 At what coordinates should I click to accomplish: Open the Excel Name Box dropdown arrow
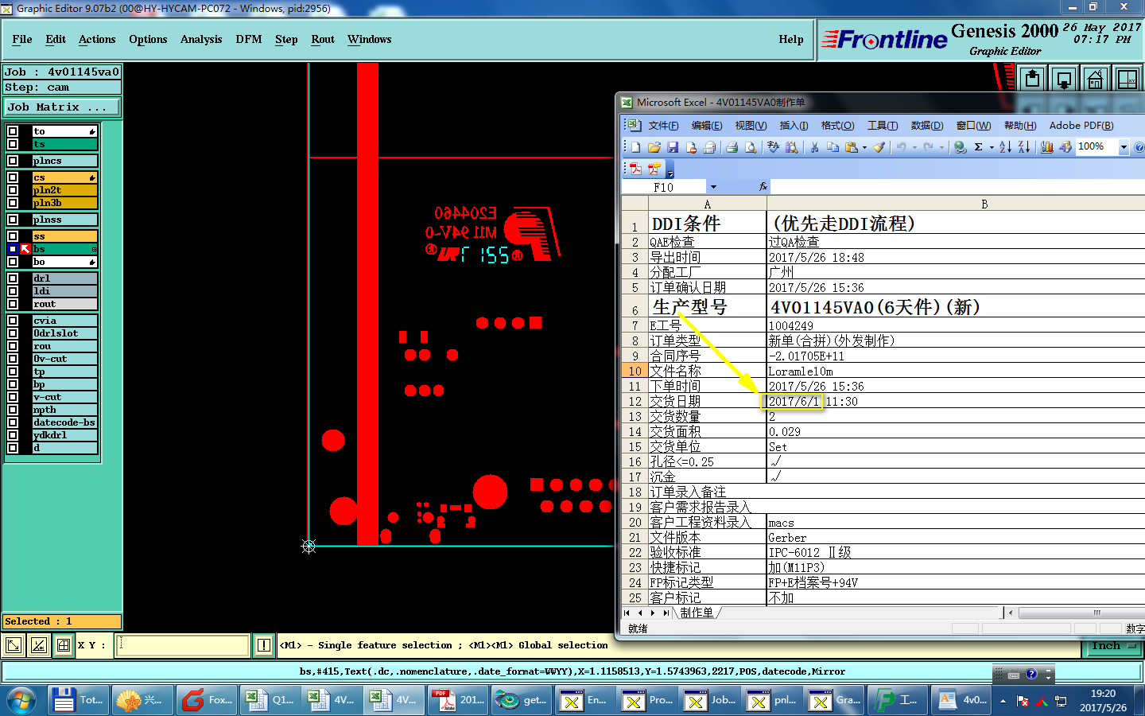(x=713, y=187)
